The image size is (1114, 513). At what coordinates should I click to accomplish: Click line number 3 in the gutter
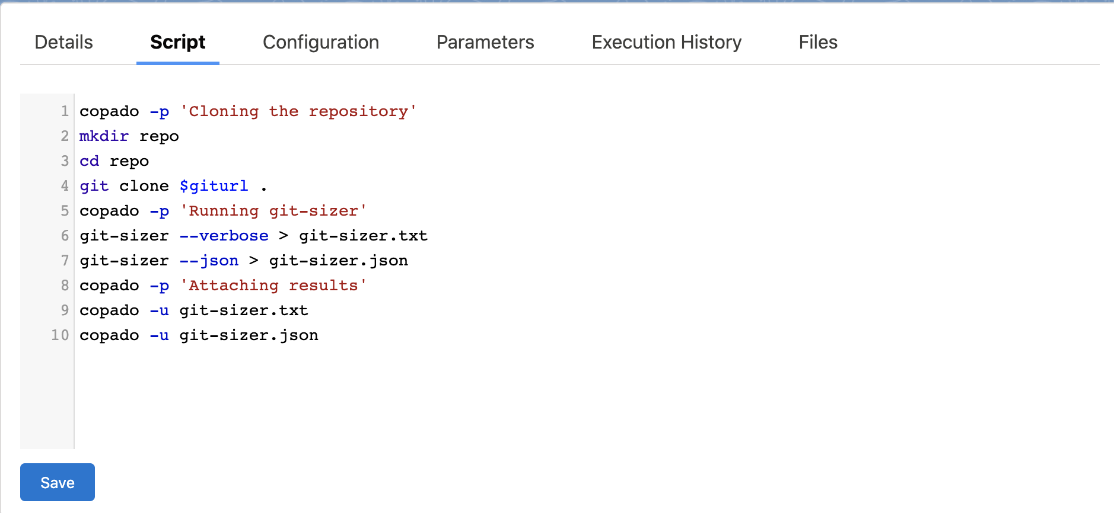65,161
